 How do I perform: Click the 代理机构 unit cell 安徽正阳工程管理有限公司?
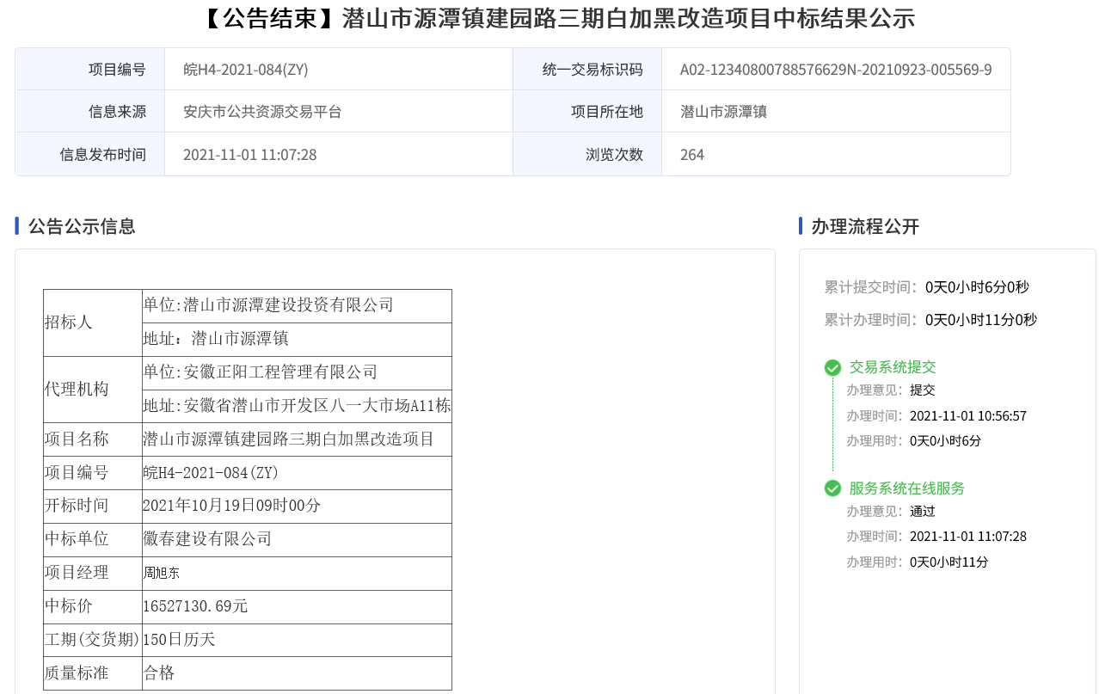coord(261,372)
